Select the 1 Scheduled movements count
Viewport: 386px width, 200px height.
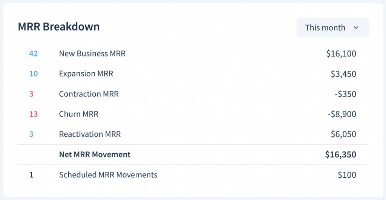(31, 175)
